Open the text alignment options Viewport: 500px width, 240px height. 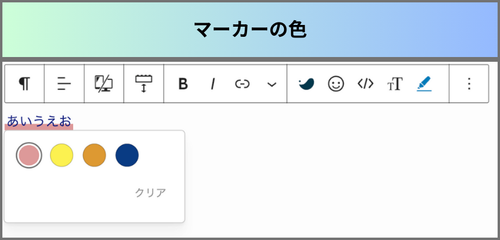pos(64,84)
